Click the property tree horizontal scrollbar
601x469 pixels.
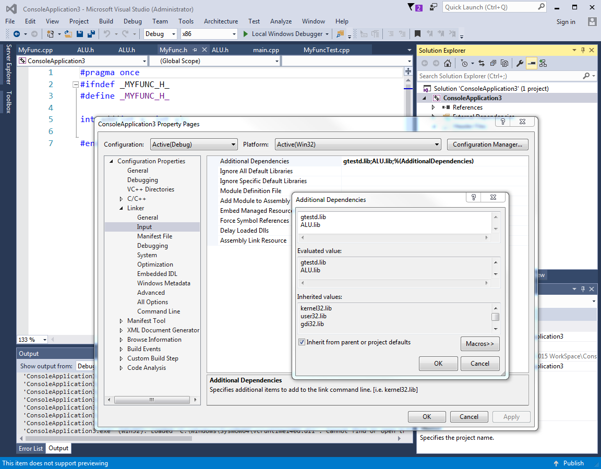click(x=151, y=400)
